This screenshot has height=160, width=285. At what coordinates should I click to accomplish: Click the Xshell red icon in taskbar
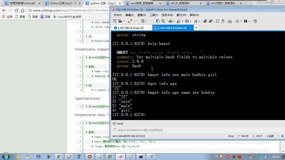pyautogui.click(x=120, y=156)
